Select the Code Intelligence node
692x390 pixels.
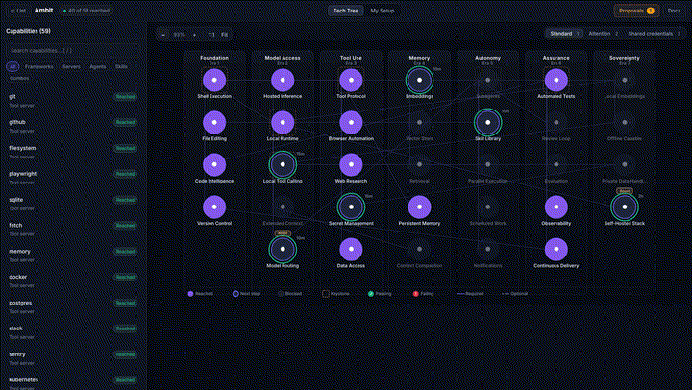point(214,164)
